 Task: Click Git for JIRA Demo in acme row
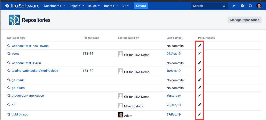[x=137, y=55]
